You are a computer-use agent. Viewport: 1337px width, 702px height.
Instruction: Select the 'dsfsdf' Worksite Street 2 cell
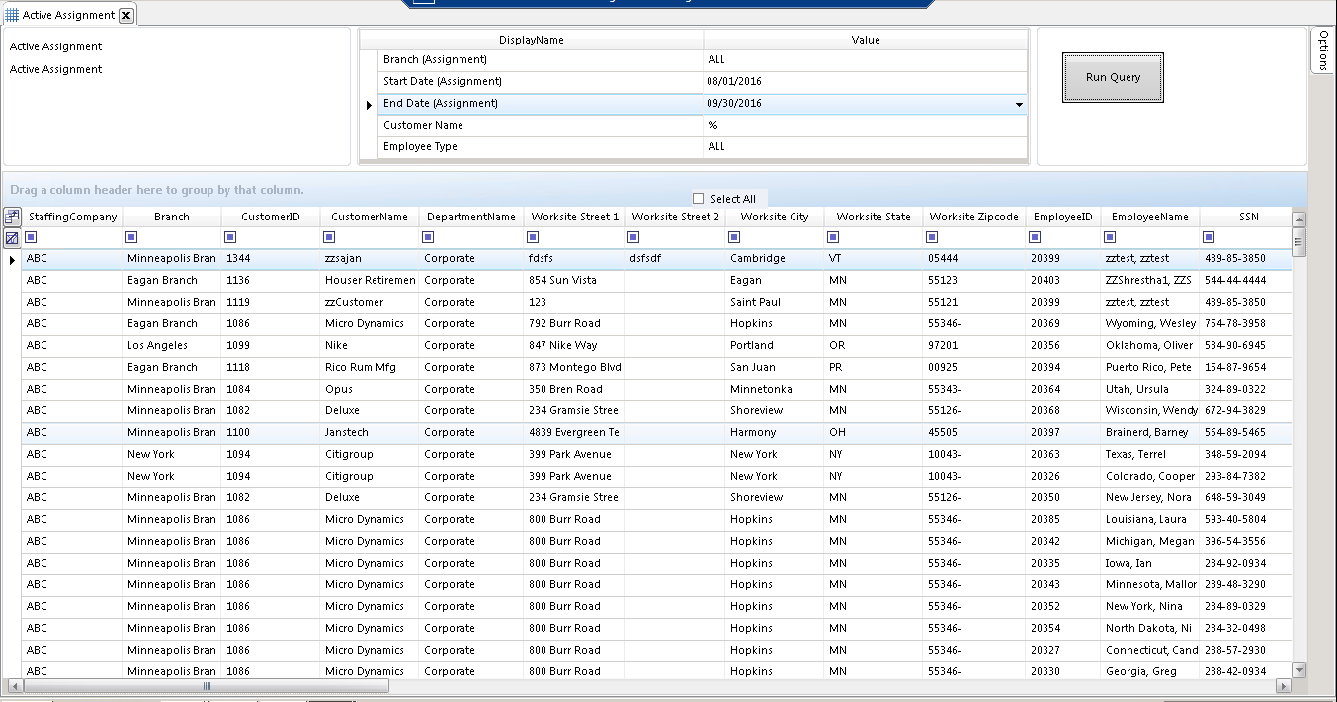(x=675, y=258)
